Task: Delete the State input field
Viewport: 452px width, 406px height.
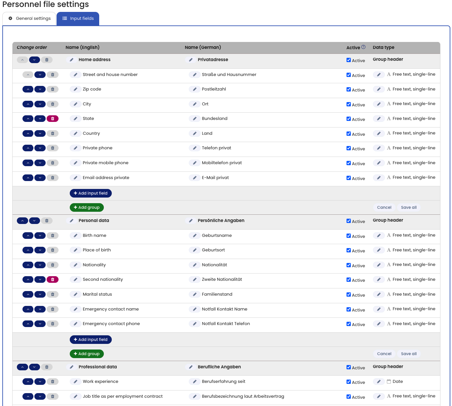Action: (x=53, y=119)
